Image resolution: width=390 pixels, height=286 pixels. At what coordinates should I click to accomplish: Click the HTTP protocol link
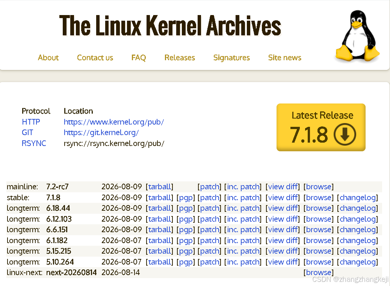(31, 122)
